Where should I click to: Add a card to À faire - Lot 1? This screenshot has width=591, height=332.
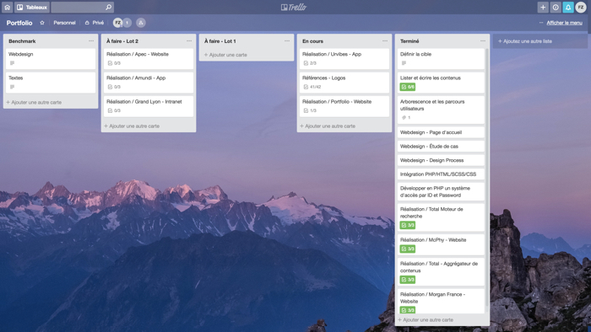225,55
